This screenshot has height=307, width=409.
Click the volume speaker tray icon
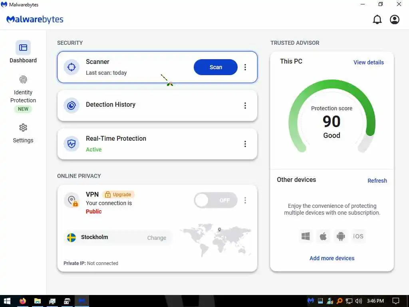[x=359, y=301]
